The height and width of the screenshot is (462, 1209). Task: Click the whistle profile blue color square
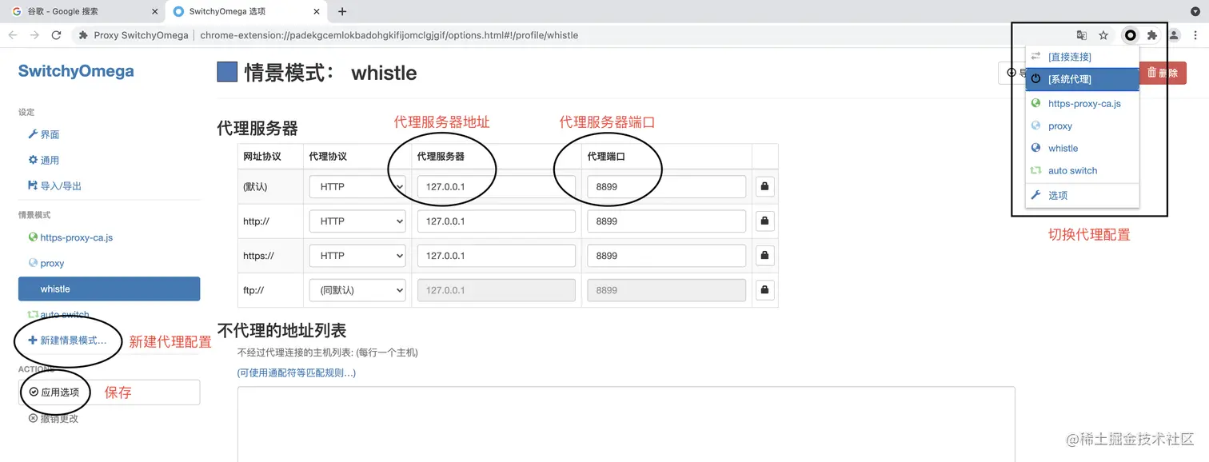(227, 72)
